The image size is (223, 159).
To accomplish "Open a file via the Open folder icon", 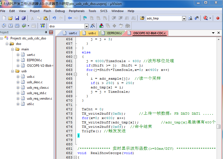I will coord(10,18).
